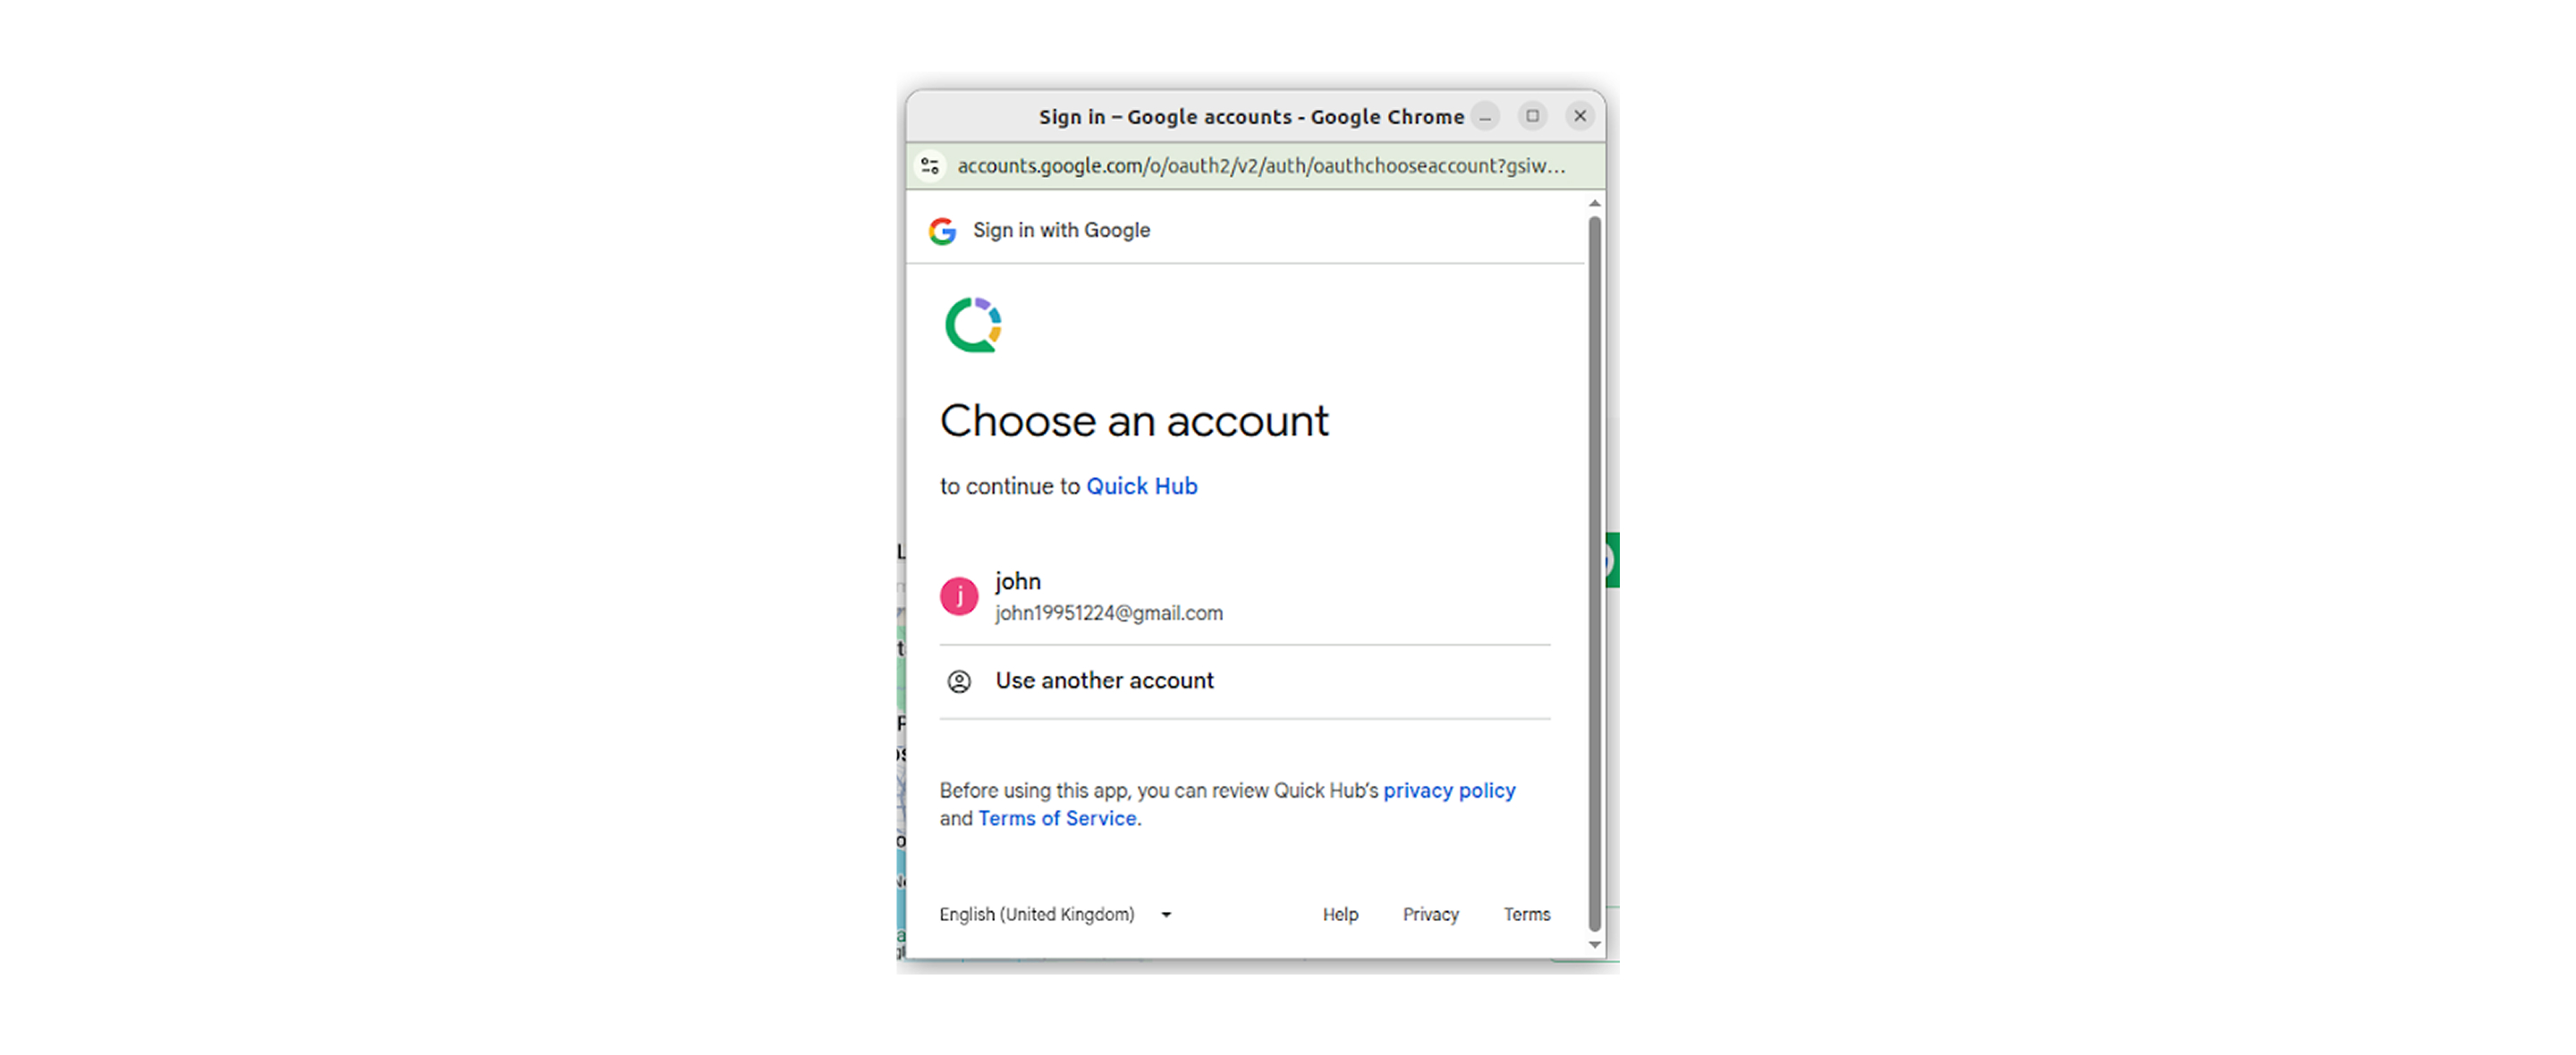Image resolution: width=2576 pixels, height=1055 pixels.
Task: Close the Sign in Chrome window
Action: tap(1580, 116)
